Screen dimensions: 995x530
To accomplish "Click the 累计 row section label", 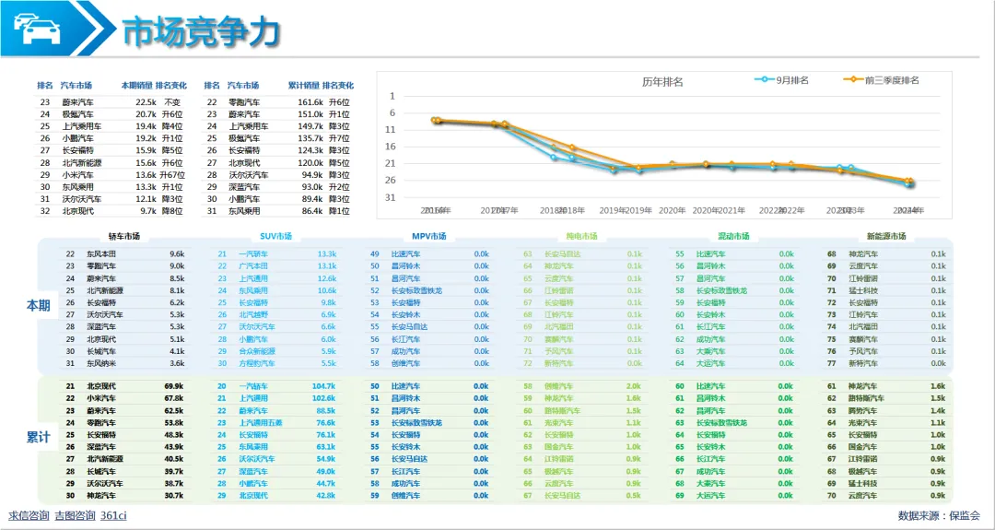I will tap(38, 437).
